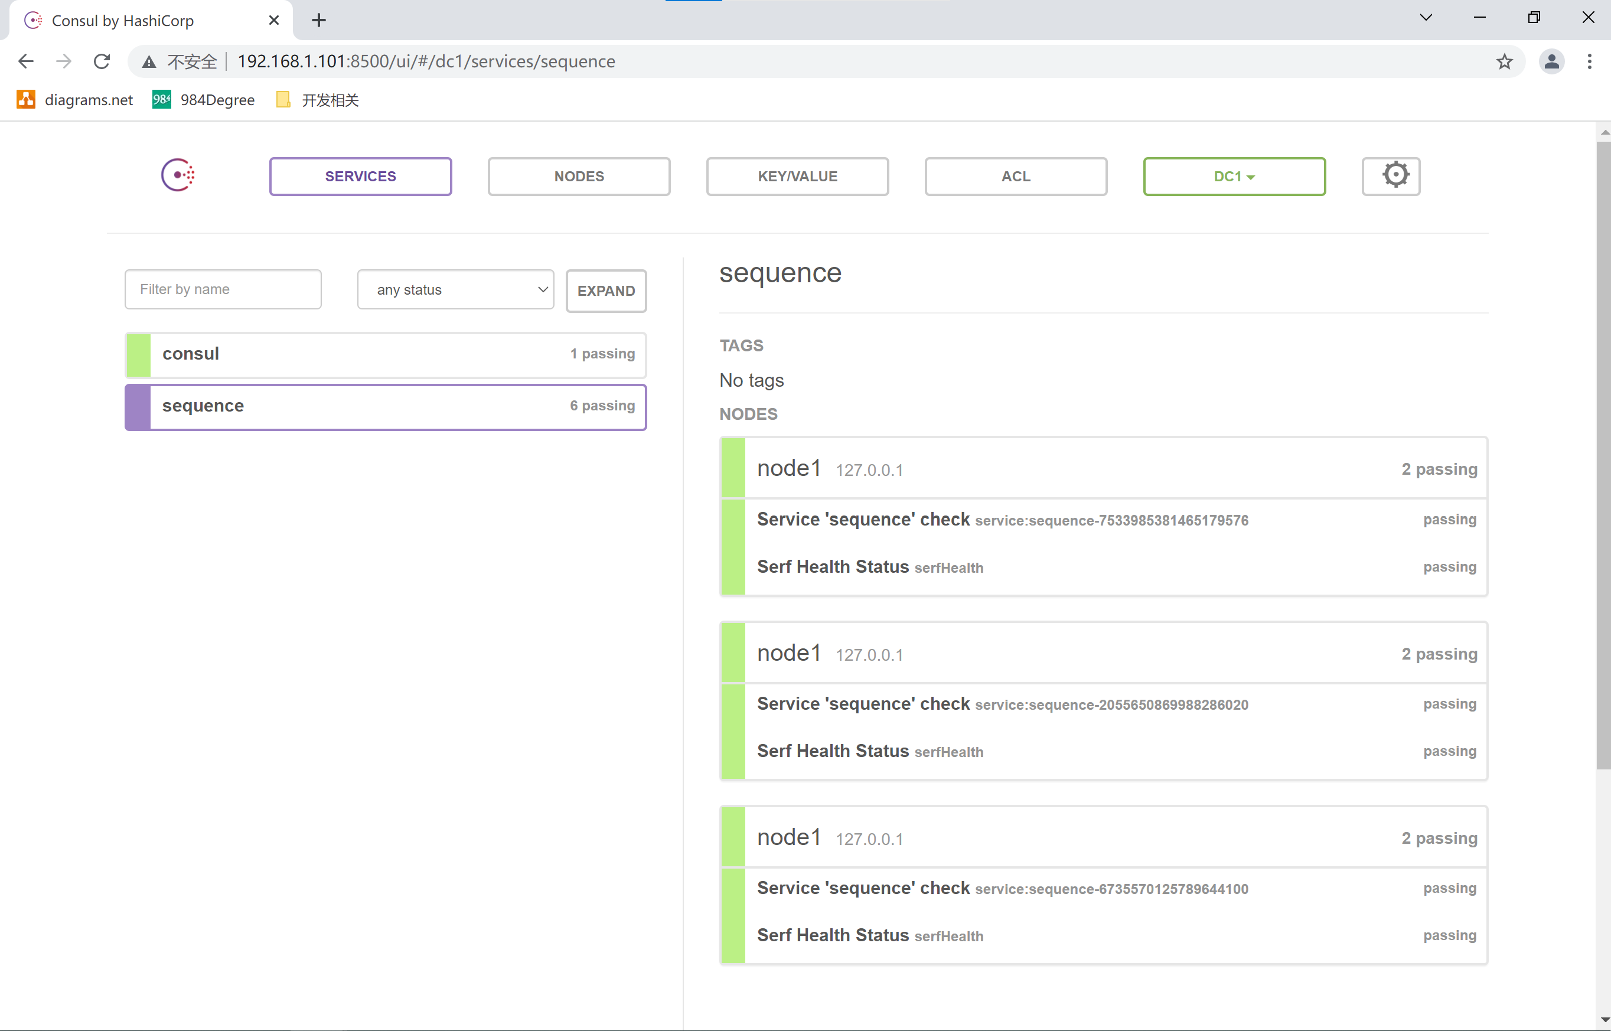Open the DC1 datacenter dropdown

tap(1234, 176)
